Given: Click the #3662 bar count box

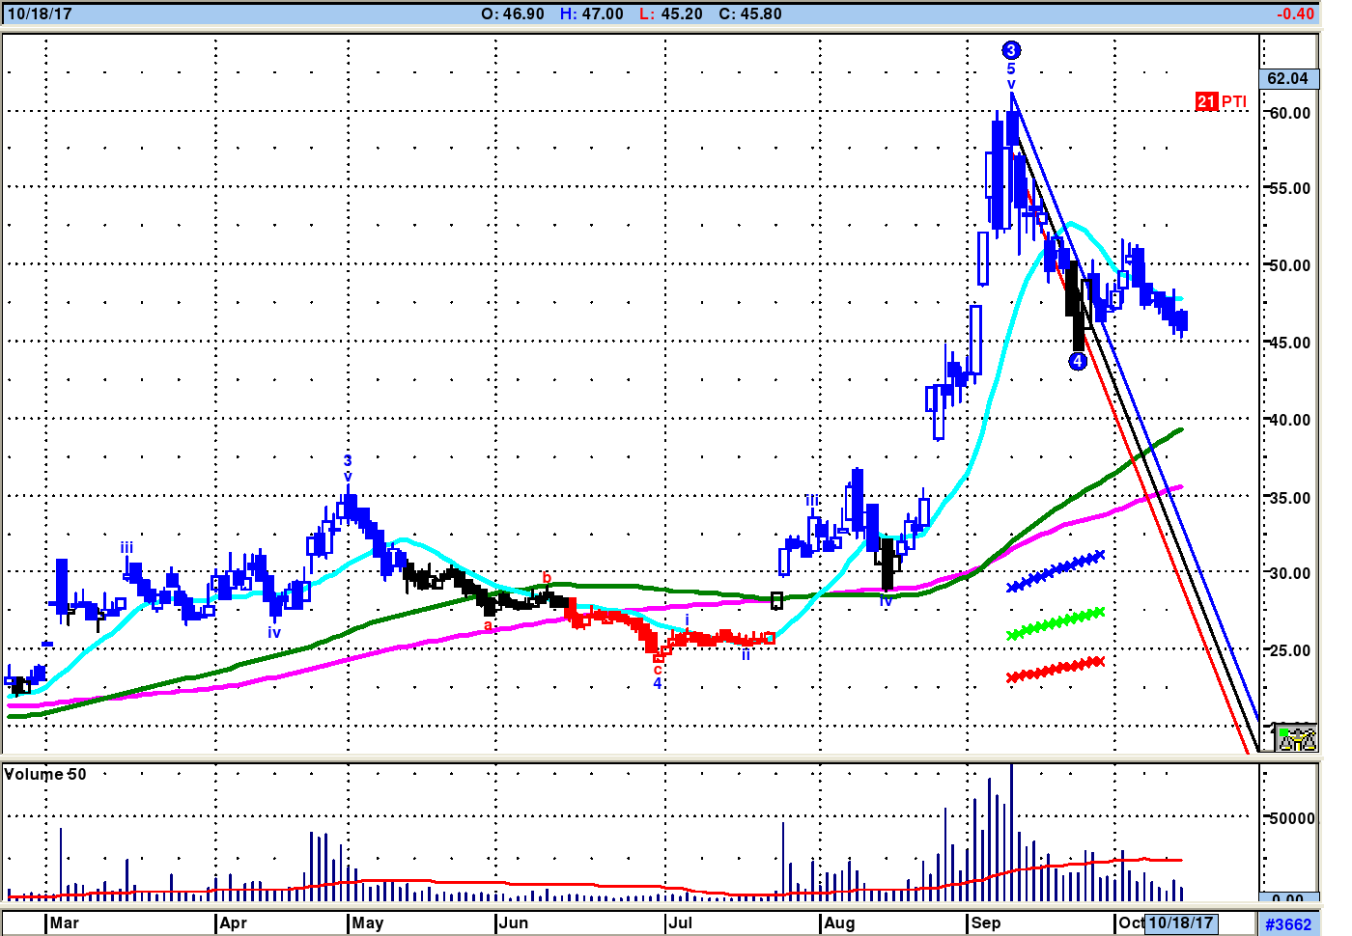Looking at the screenshot, I should [1288, 923].
